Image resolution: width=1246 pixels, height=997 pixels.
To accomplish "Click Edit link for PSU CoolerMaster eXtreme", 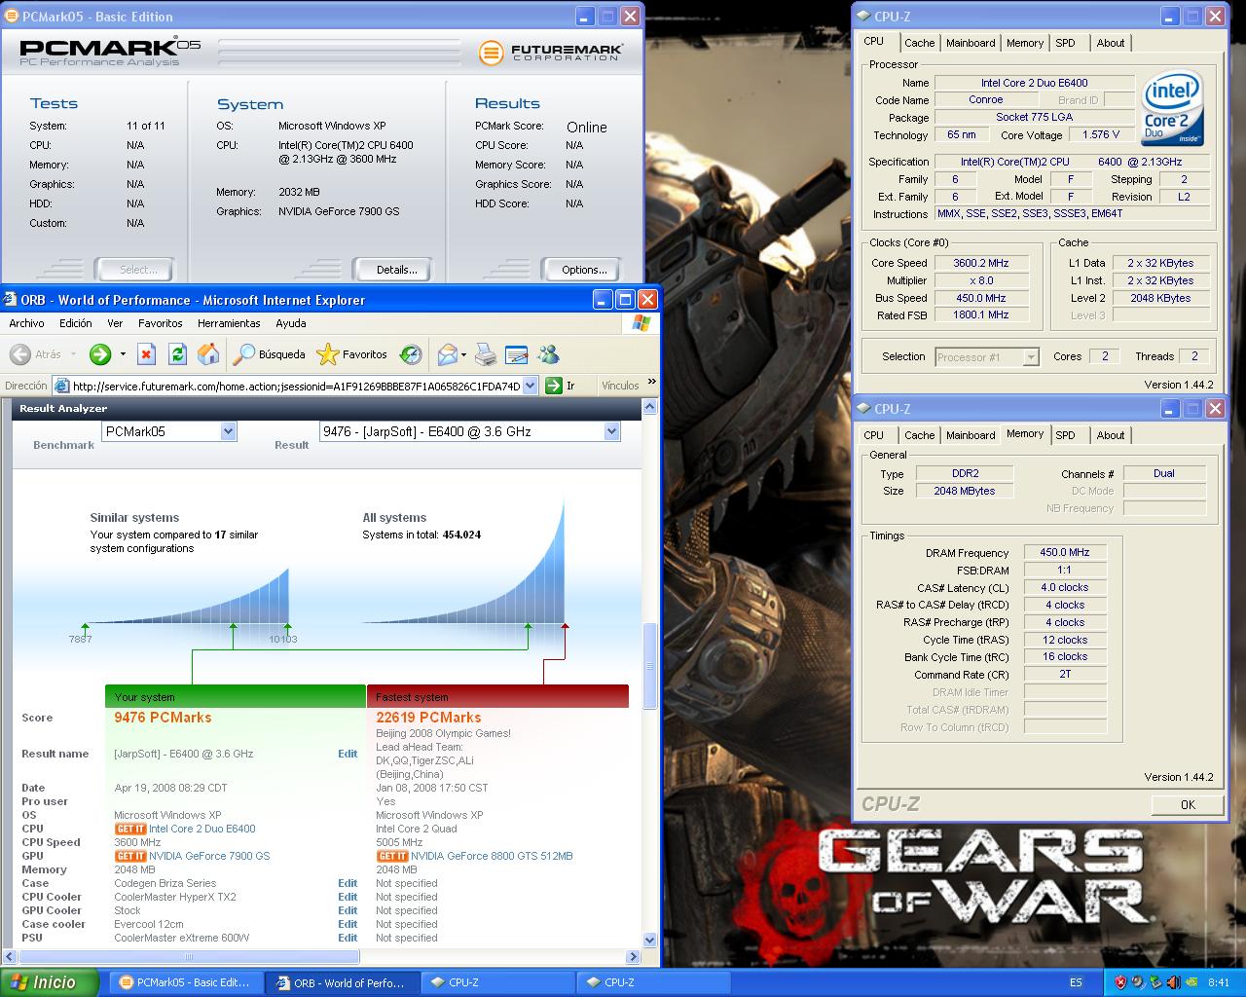I will click(x=348, y=938).
